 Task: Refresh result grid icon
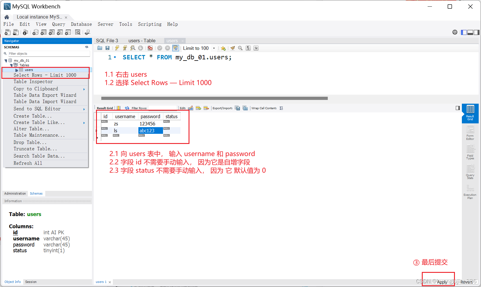click(x=127, y=108)
